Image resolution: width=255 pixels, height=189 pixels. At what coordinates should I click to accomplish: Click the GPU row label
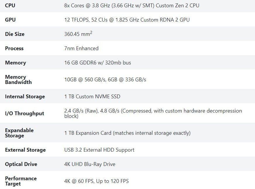pyautogui.click(x=10, y=20)
